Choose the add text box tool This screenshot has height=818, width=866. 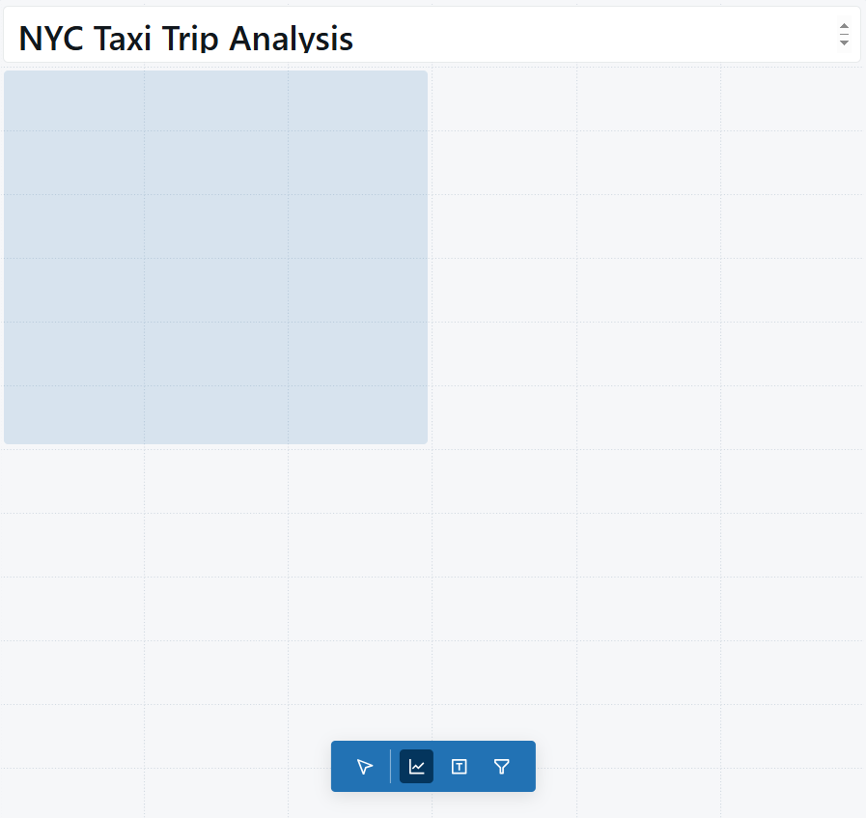point(459,766)
